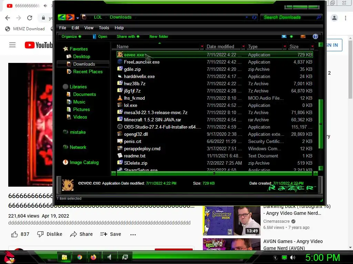This screenshot has width=353, height=264.
Task: Open the recent locations dropdown next to the arrows
Action: pyautogui.click(x=78, y=18)
